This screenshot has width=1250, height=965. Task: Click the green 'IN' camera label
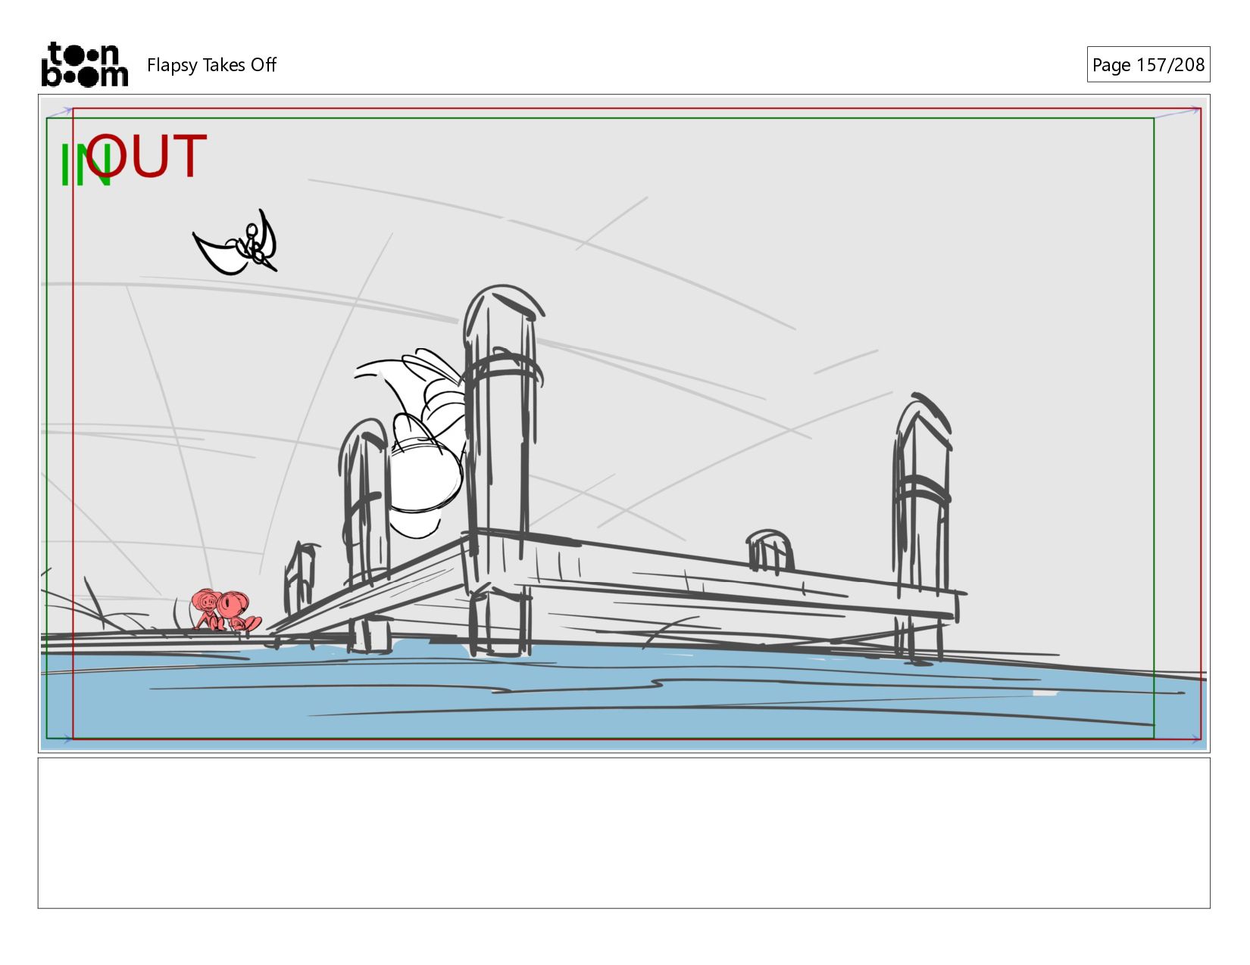[86, 165]
